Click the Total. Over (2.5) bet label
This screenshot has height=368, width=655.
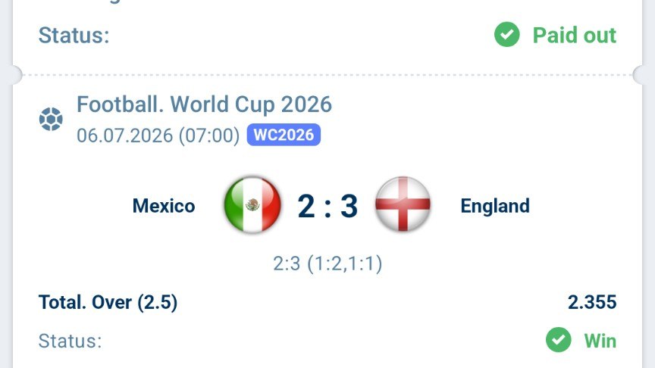[108, 302]
